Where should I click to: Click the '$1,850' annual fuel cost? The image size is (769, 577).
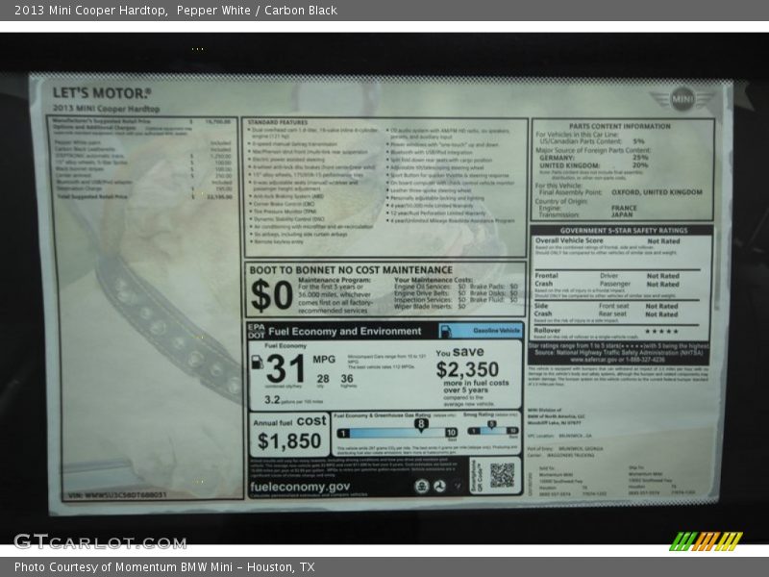(x=289, y=441)
